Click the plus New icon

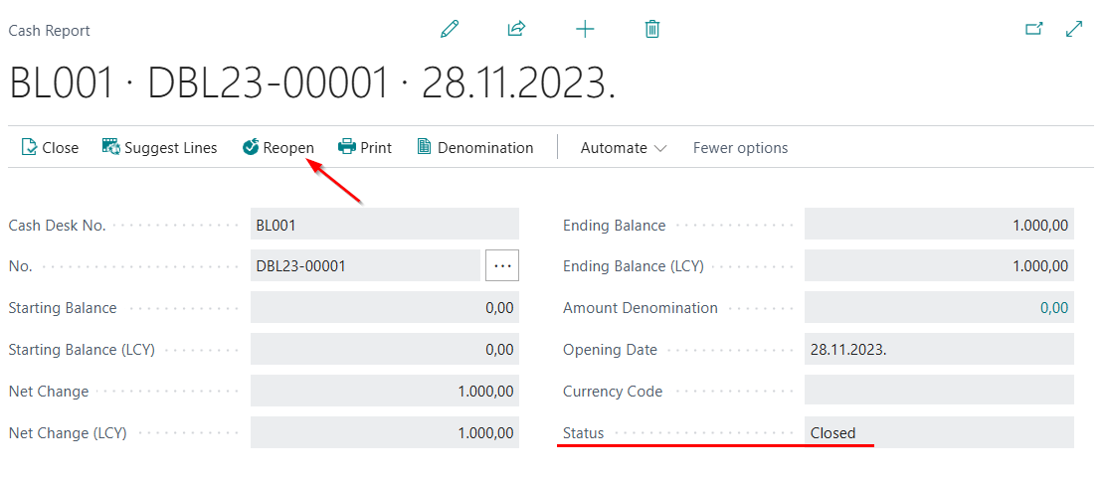click(585, 29)
